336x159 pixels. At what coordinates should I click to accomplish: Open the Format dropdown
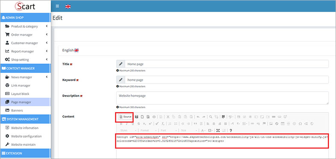(148, 130)
